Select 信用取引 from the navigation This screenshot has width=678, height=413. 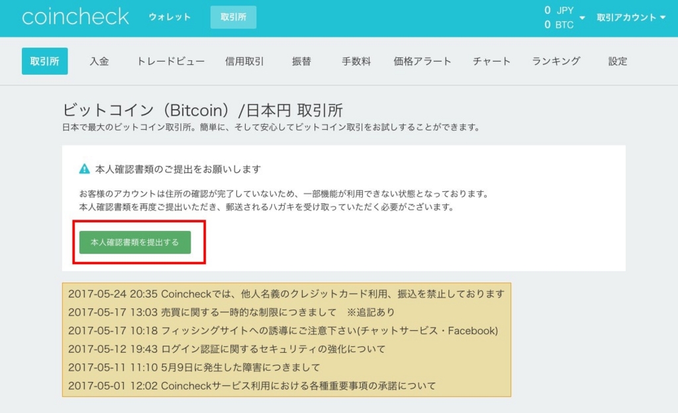pyautogui.click(x=244, y=61)
